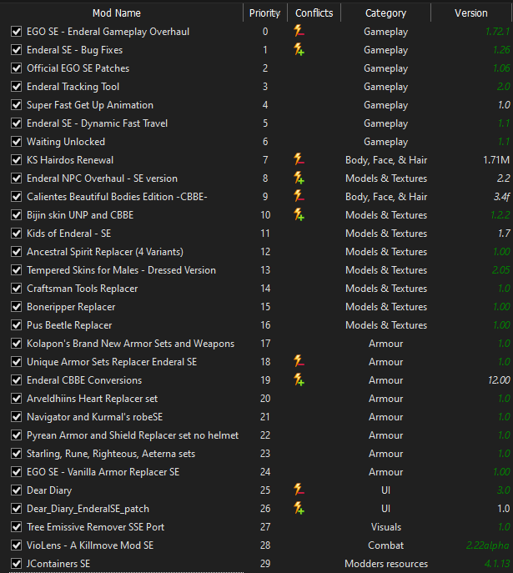Click version 1.71M of KS Hairdos Renewal
The image size is (513, 573).
coord(496,159)
